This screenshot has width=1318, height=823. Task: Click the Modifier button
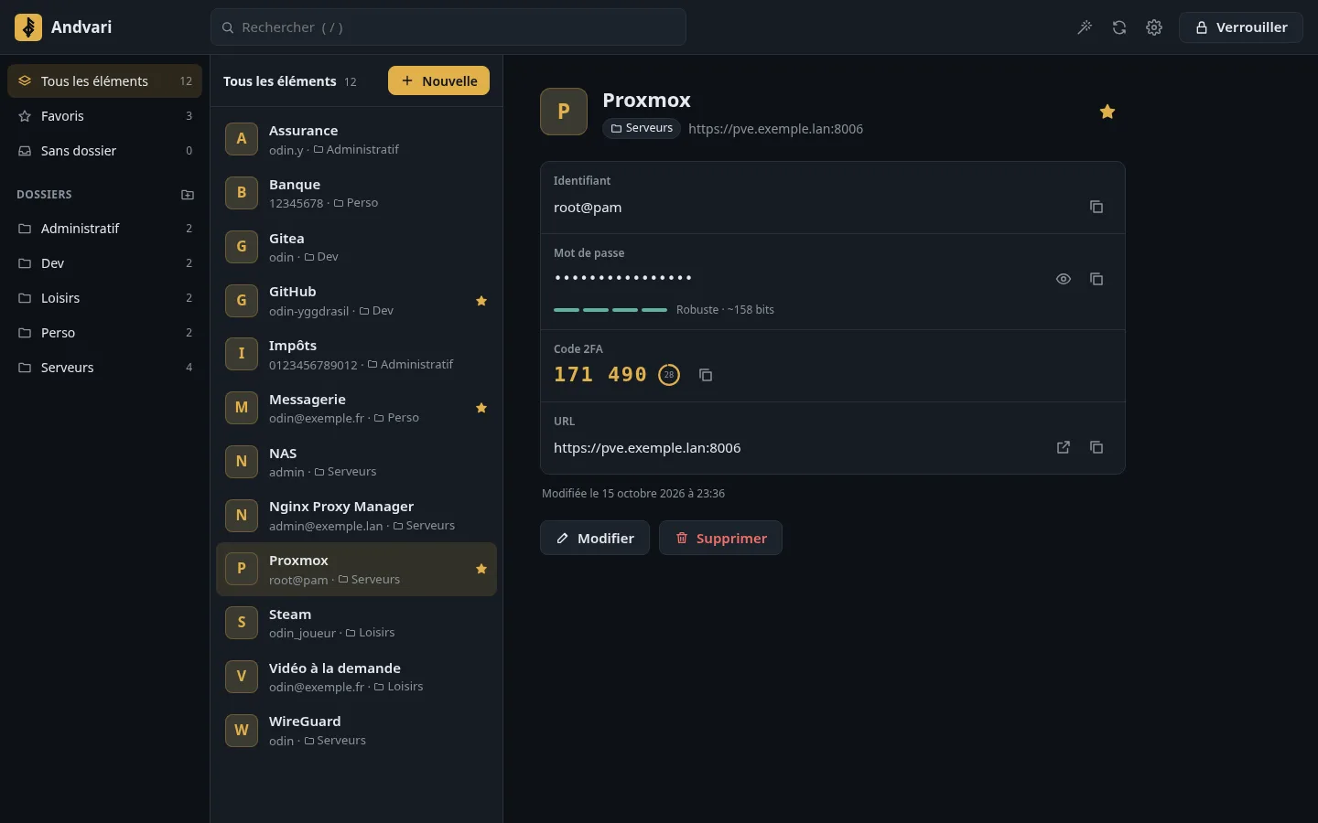click(595, 538)
